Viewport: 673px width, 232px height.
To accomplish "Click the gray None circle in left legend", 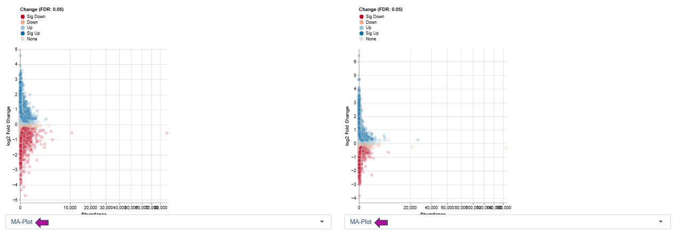I will [x=22, y=39].
